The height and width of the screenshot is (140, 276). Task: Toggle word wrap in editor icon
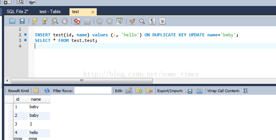pos(162,21)
